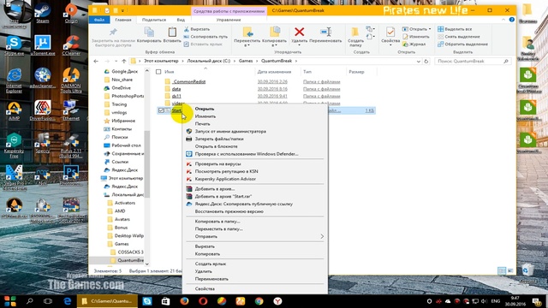Click the refresh icon in address bar
Screen dimensions: 548x308
[x=426, y=61]
